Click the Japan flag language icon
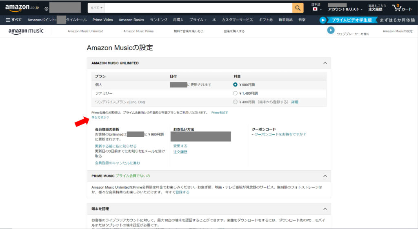The width and height of the screenshot is (418, 229). 315,9
